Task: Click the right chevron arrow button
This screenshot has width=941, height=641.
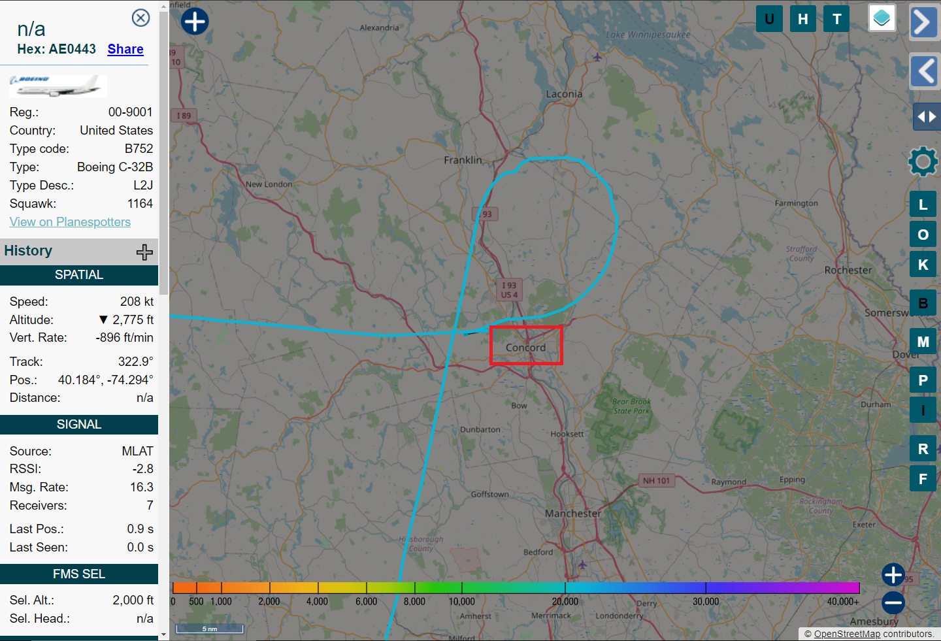Action: pos(924,22)
